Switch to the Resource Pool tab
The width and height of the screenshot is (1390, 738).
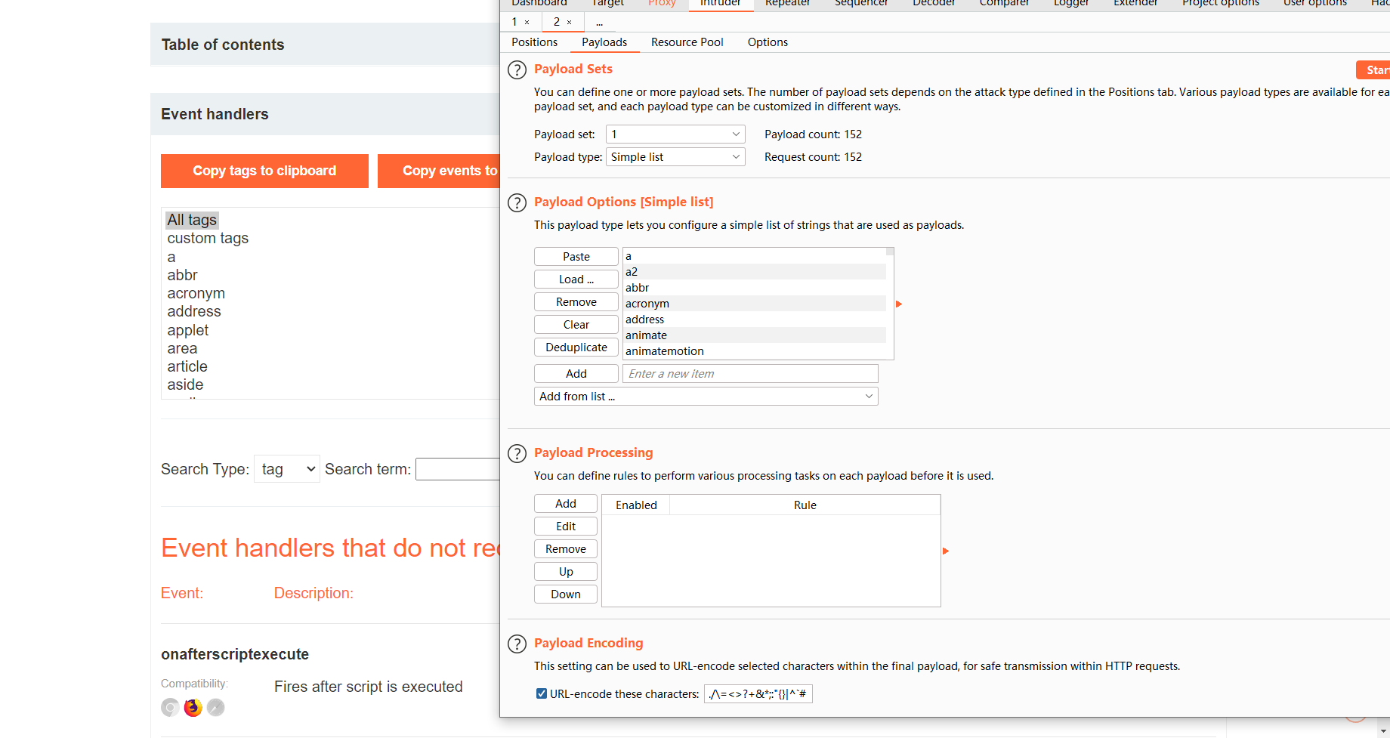pyautogui.click(x=687, y=42)
